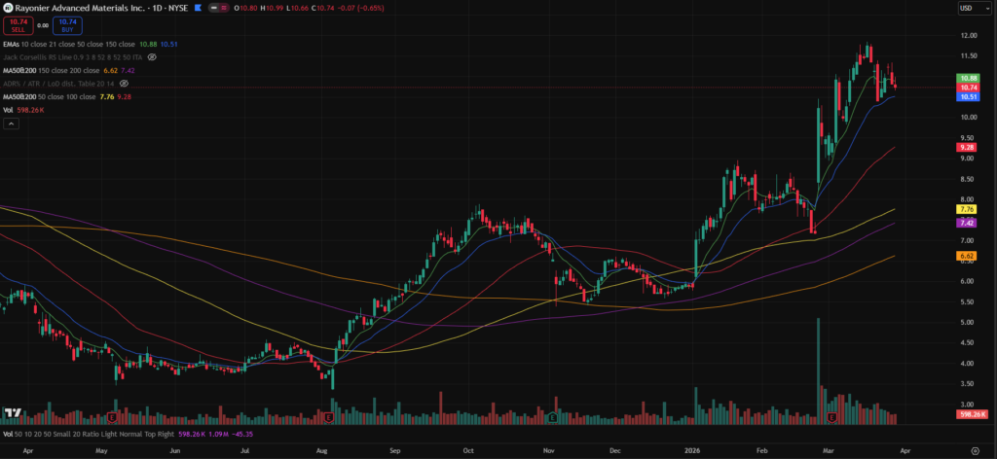Click the 2026 label on the time axis
This screenshot has width=997, height=459.
point(692,451)
